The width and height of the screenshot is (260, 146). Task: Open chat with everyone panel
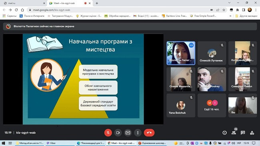click(243, 132)
